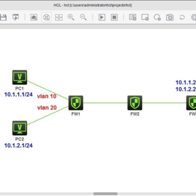Screen dimensions: 196x196
Task: Click the 10.1.1.1/24 address note
Action: pyautogui.click(x=19, y=95)
